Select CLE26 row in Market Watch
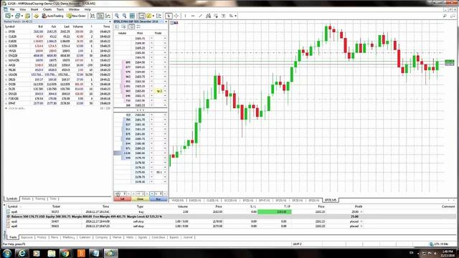The height and width of the screenshot is (258, 459). (57, 37)
